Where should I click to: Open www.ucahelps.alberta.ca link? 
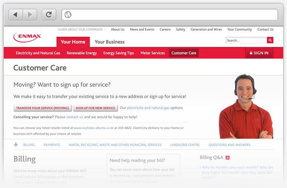91,128
